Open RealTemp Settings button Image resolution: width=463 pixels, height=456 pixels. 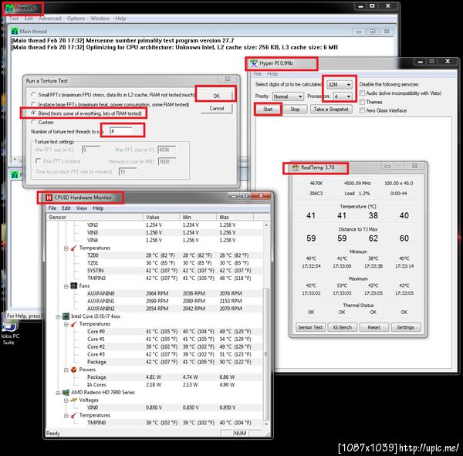pos(405,327)
